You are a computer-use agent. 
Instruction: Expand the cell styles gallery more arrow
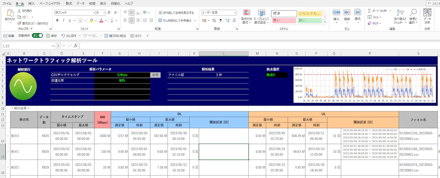pyautogui.click(x=325, y=23)
